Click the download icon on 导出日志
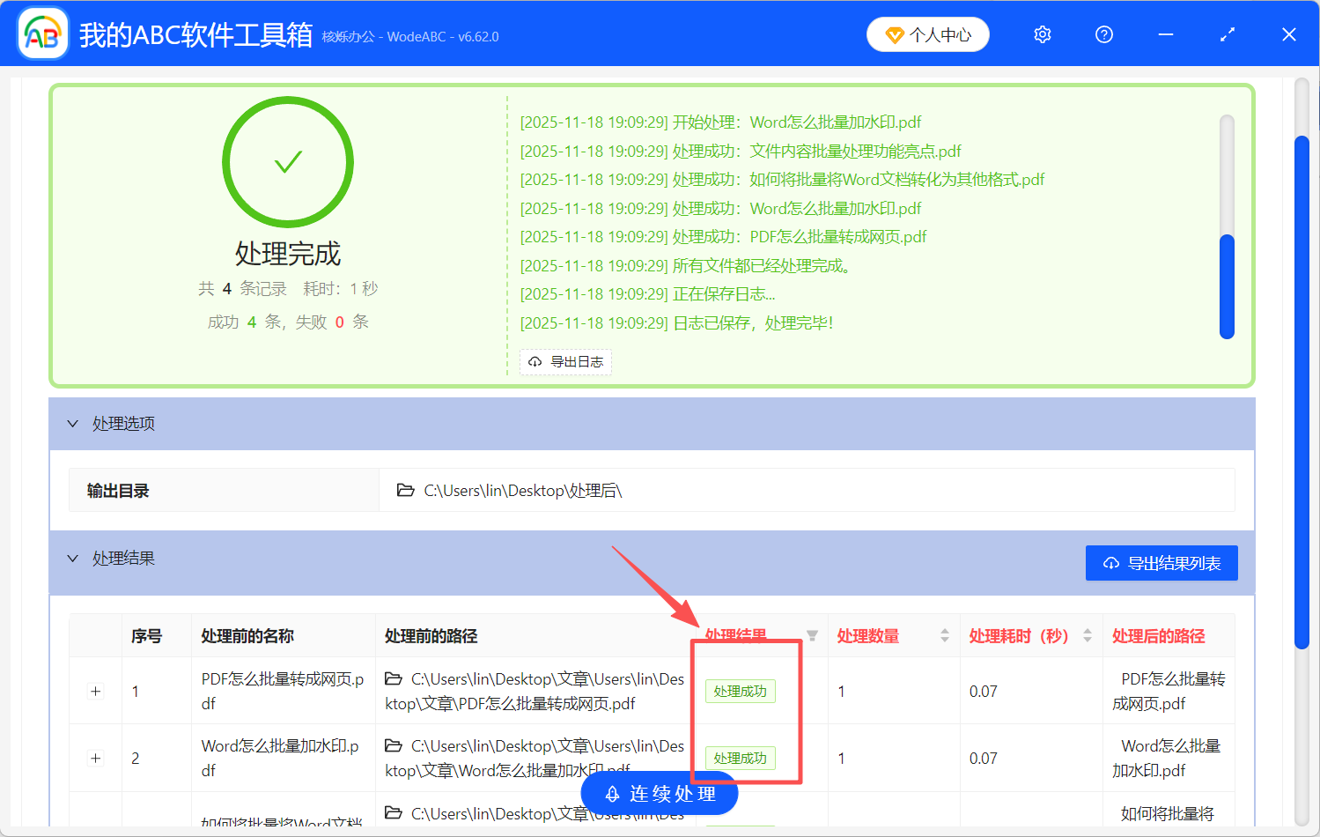 pyautogui.click(x=535, y=361)
